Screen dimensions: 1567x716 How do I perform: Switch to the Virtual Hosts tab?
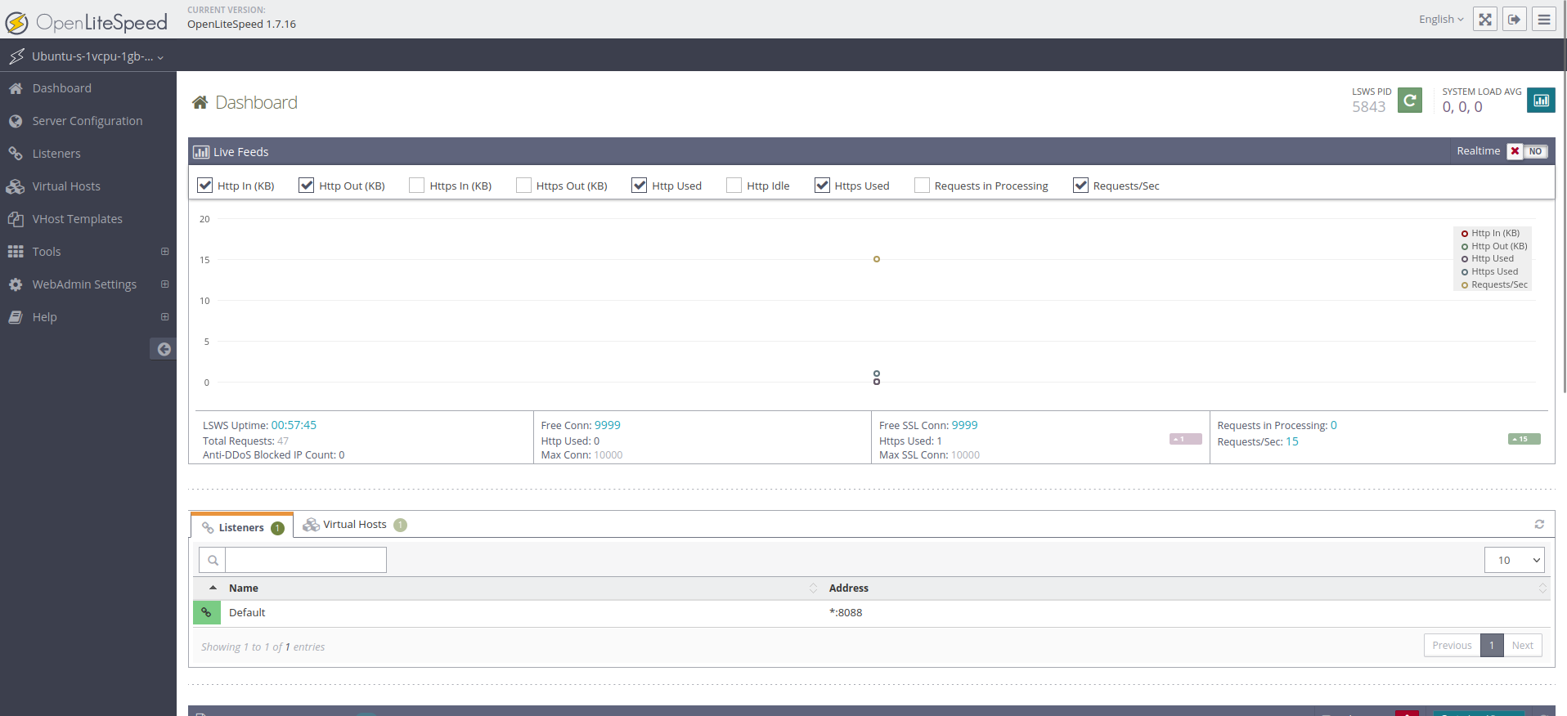pos(355,525)
